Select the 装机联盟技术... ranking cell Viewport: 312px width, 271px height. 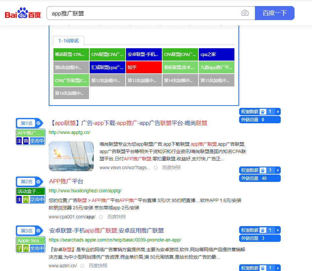[180, 67]
